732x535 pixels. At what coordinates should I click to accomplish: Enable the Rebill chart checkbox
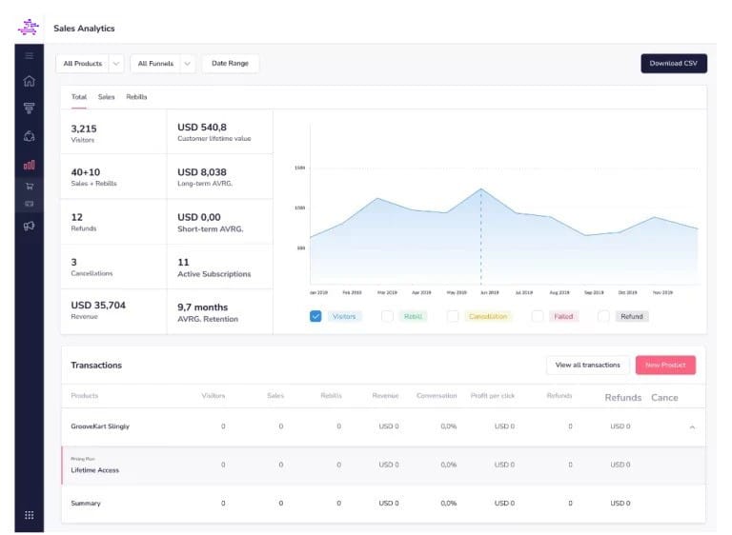coord(387,316)
